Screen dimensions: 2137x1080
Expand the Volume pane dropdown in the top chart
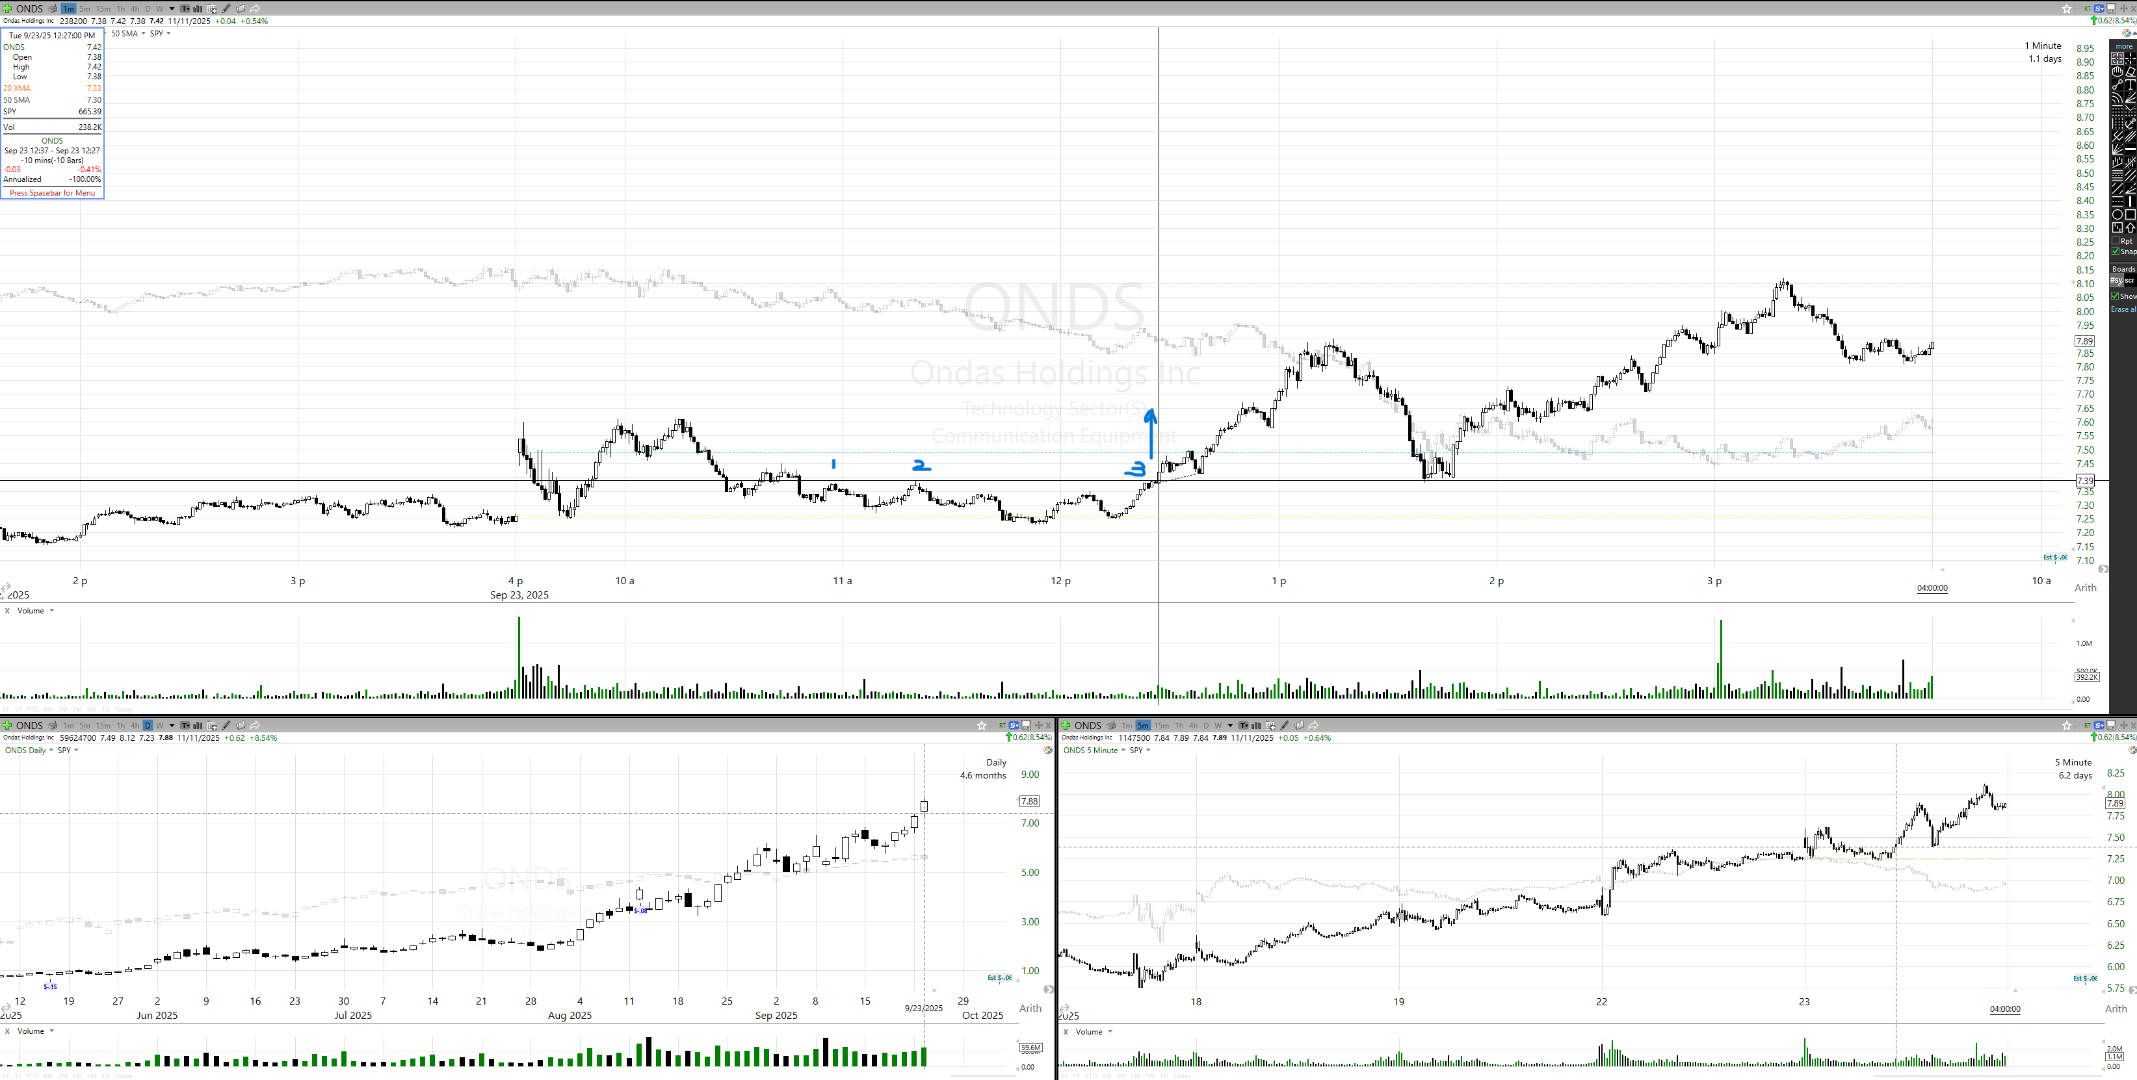click(51, 611)
